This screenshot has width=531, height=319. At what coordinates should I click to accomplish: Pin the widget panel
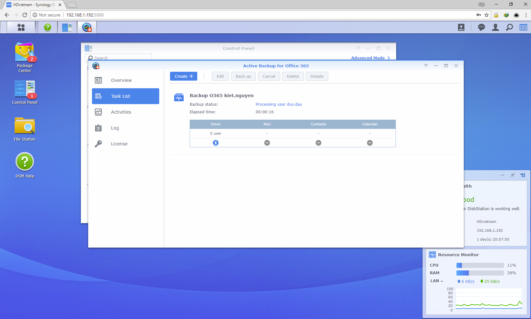[x=513, y=175]
